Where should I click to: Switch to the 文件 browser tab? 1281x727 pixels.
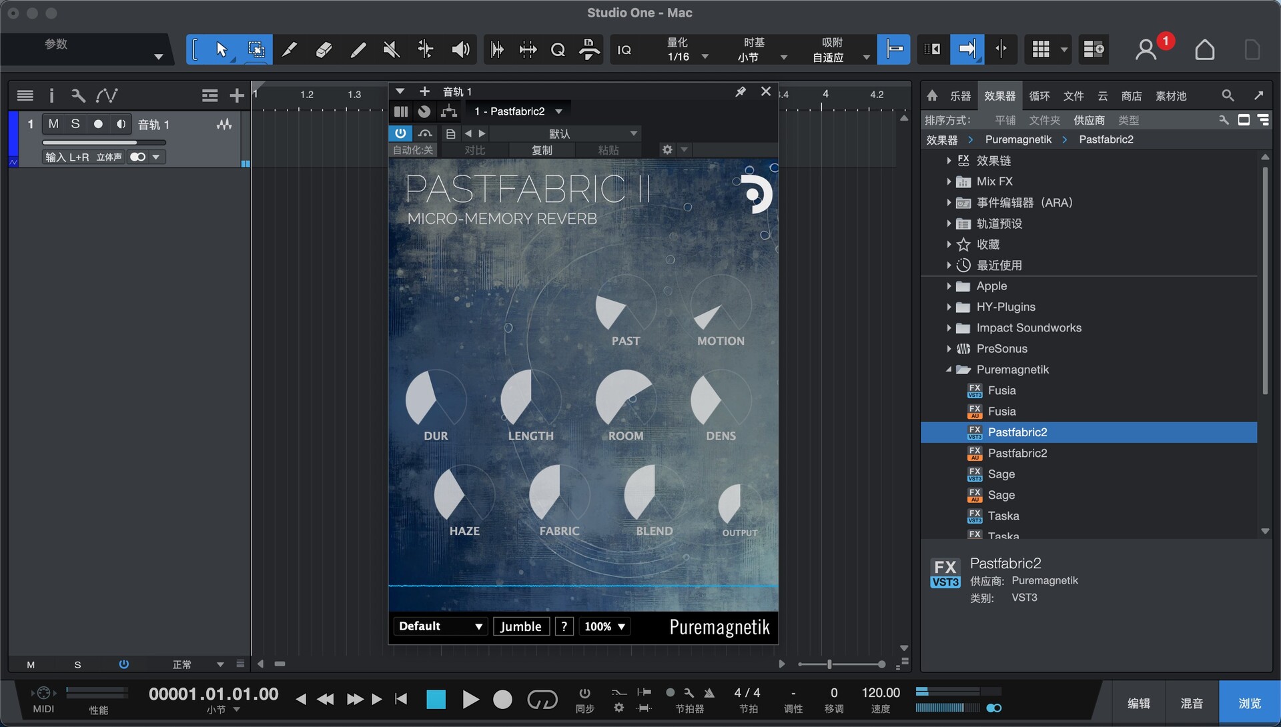pyautogui.click(x=1073, y=96)
